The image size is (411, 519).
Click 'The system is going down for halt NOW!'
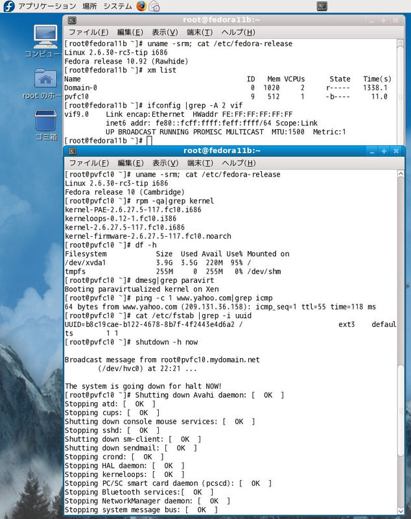(x=143, y=386)
